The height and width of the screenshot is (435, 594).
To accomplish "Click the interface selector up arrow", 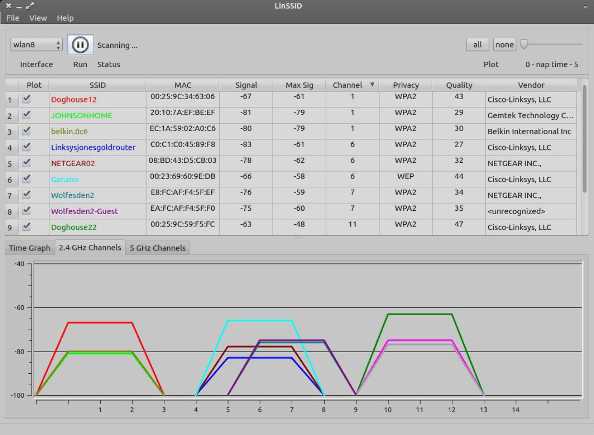I will tap(58, 42).
